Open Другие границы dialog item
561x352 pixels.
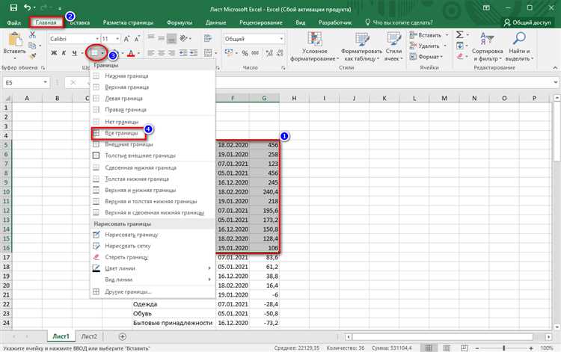coord(153,292)
